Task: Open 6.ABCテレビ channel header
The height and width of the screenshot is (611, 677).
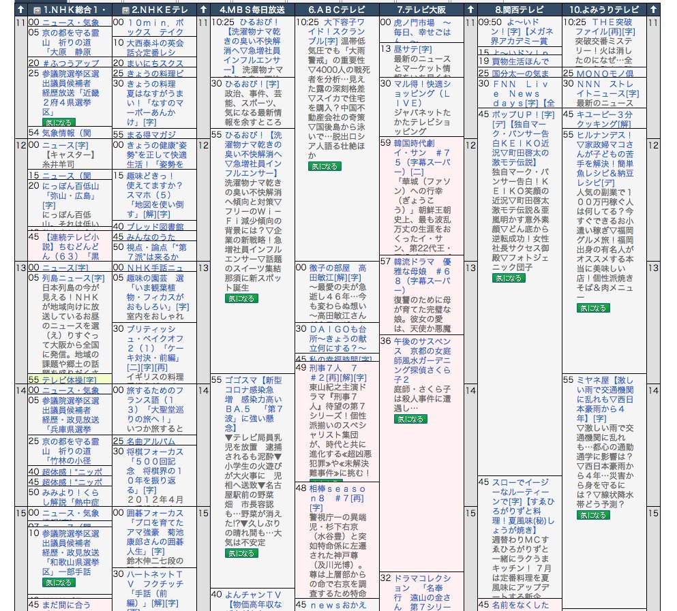Action: (337, 10)
